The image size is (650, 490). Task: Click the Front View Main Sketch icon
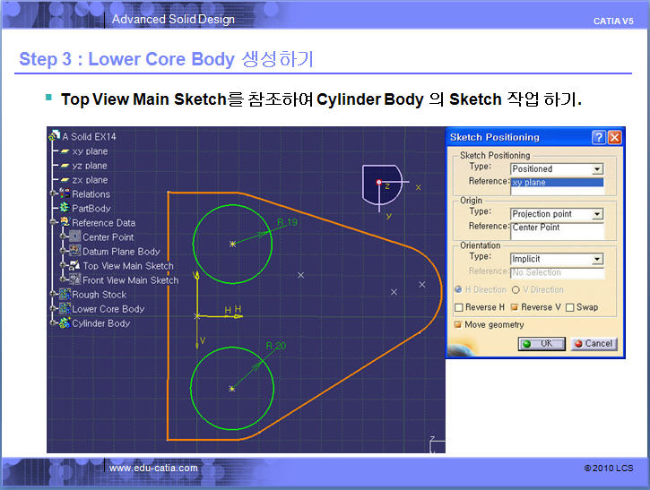75,279
